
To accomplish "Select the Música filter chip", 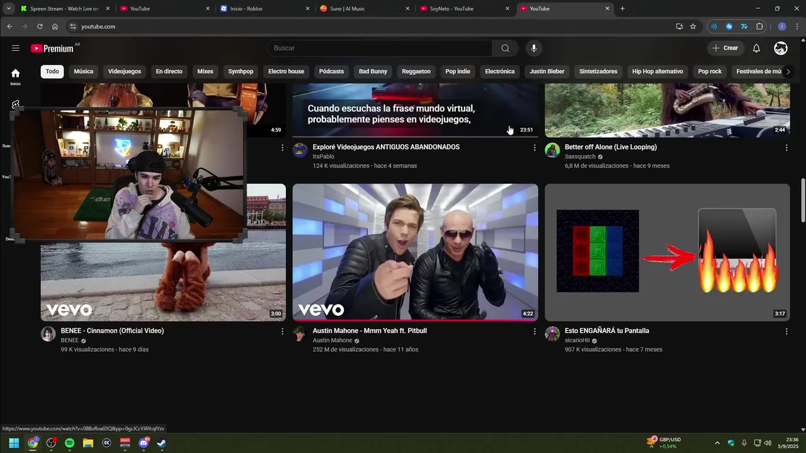I will [84, 72].
